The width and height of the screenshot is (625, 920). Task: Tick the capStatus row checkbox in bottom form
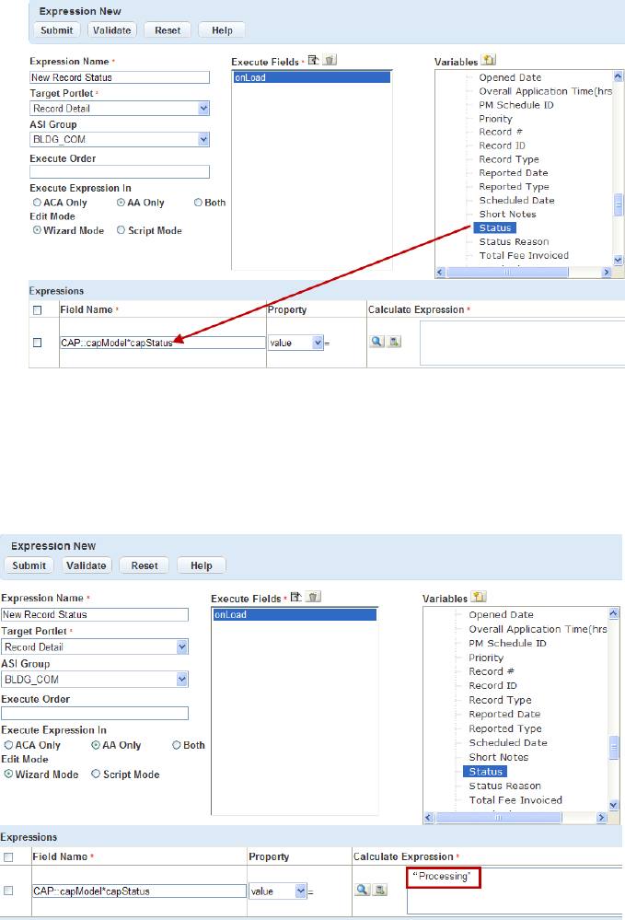coord(9,891)
